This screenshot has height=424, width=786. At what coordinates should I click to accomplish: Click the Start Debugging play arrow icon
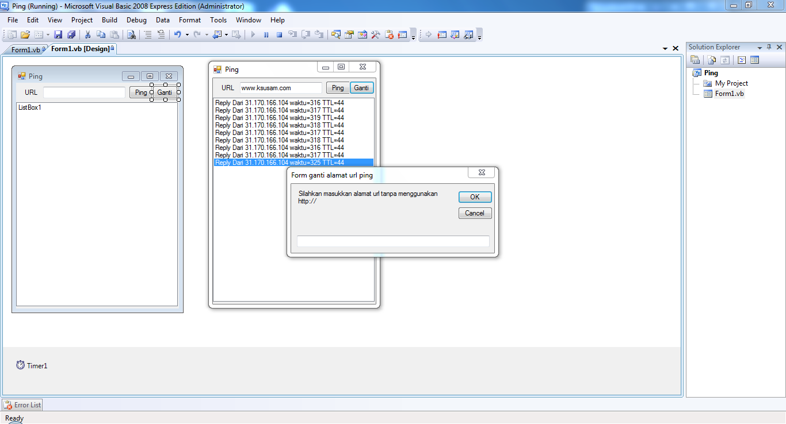[x=253, y=34]
